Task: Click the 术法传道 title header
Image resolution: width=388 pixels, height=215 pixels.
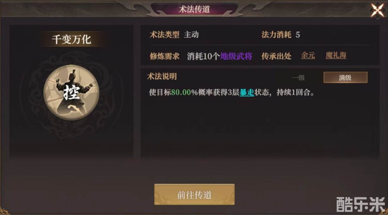Action: point(194,9)
